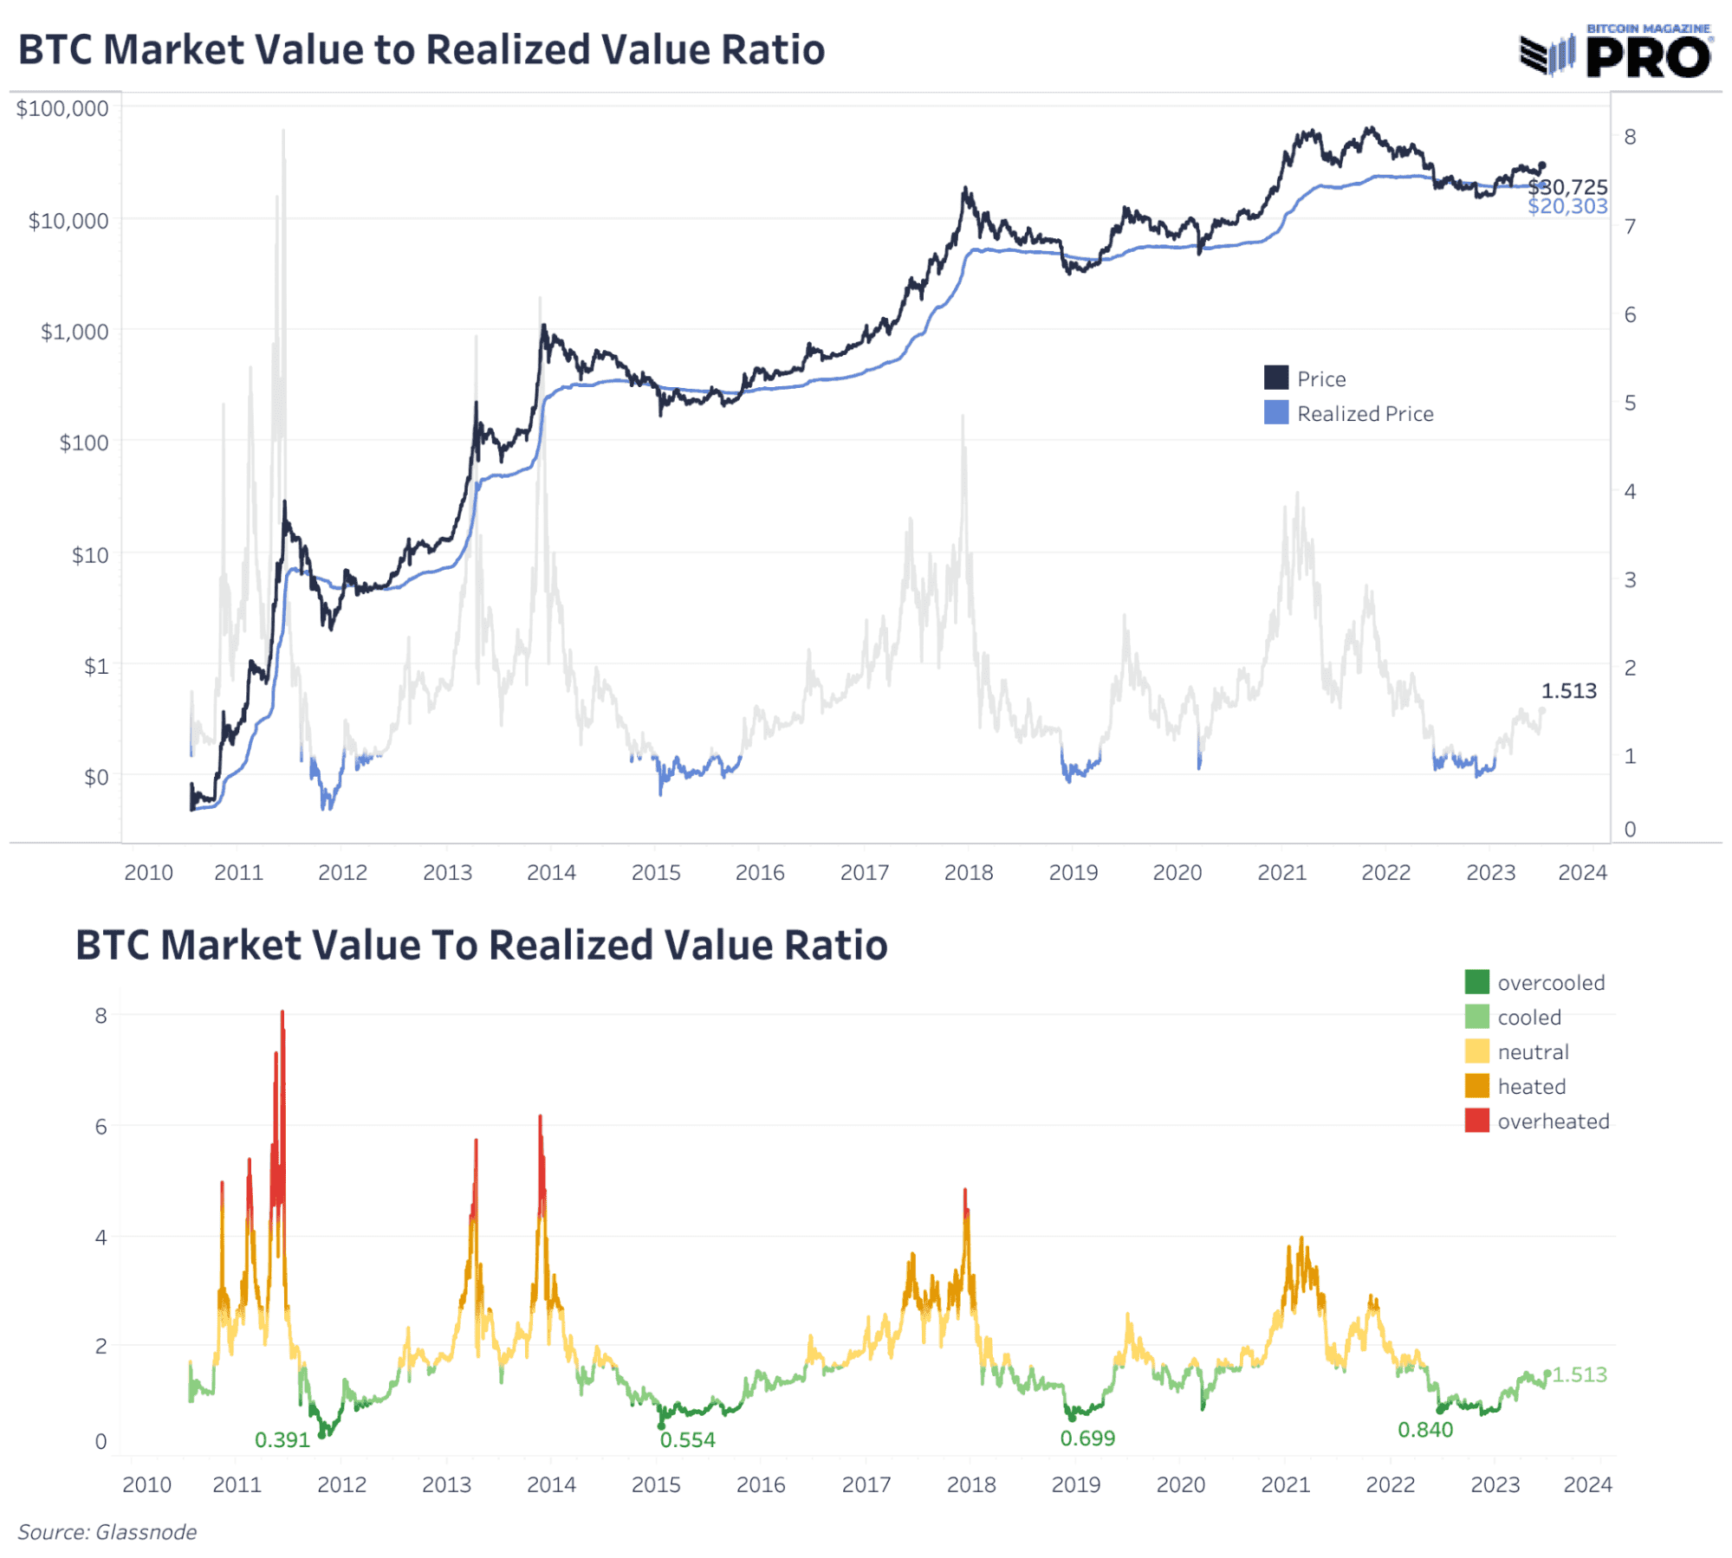Click the 0.840 low marker label
1732x1558 pixels.
(1424, 1429)
